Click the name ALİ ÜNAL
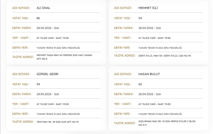 tap(43, 8)
